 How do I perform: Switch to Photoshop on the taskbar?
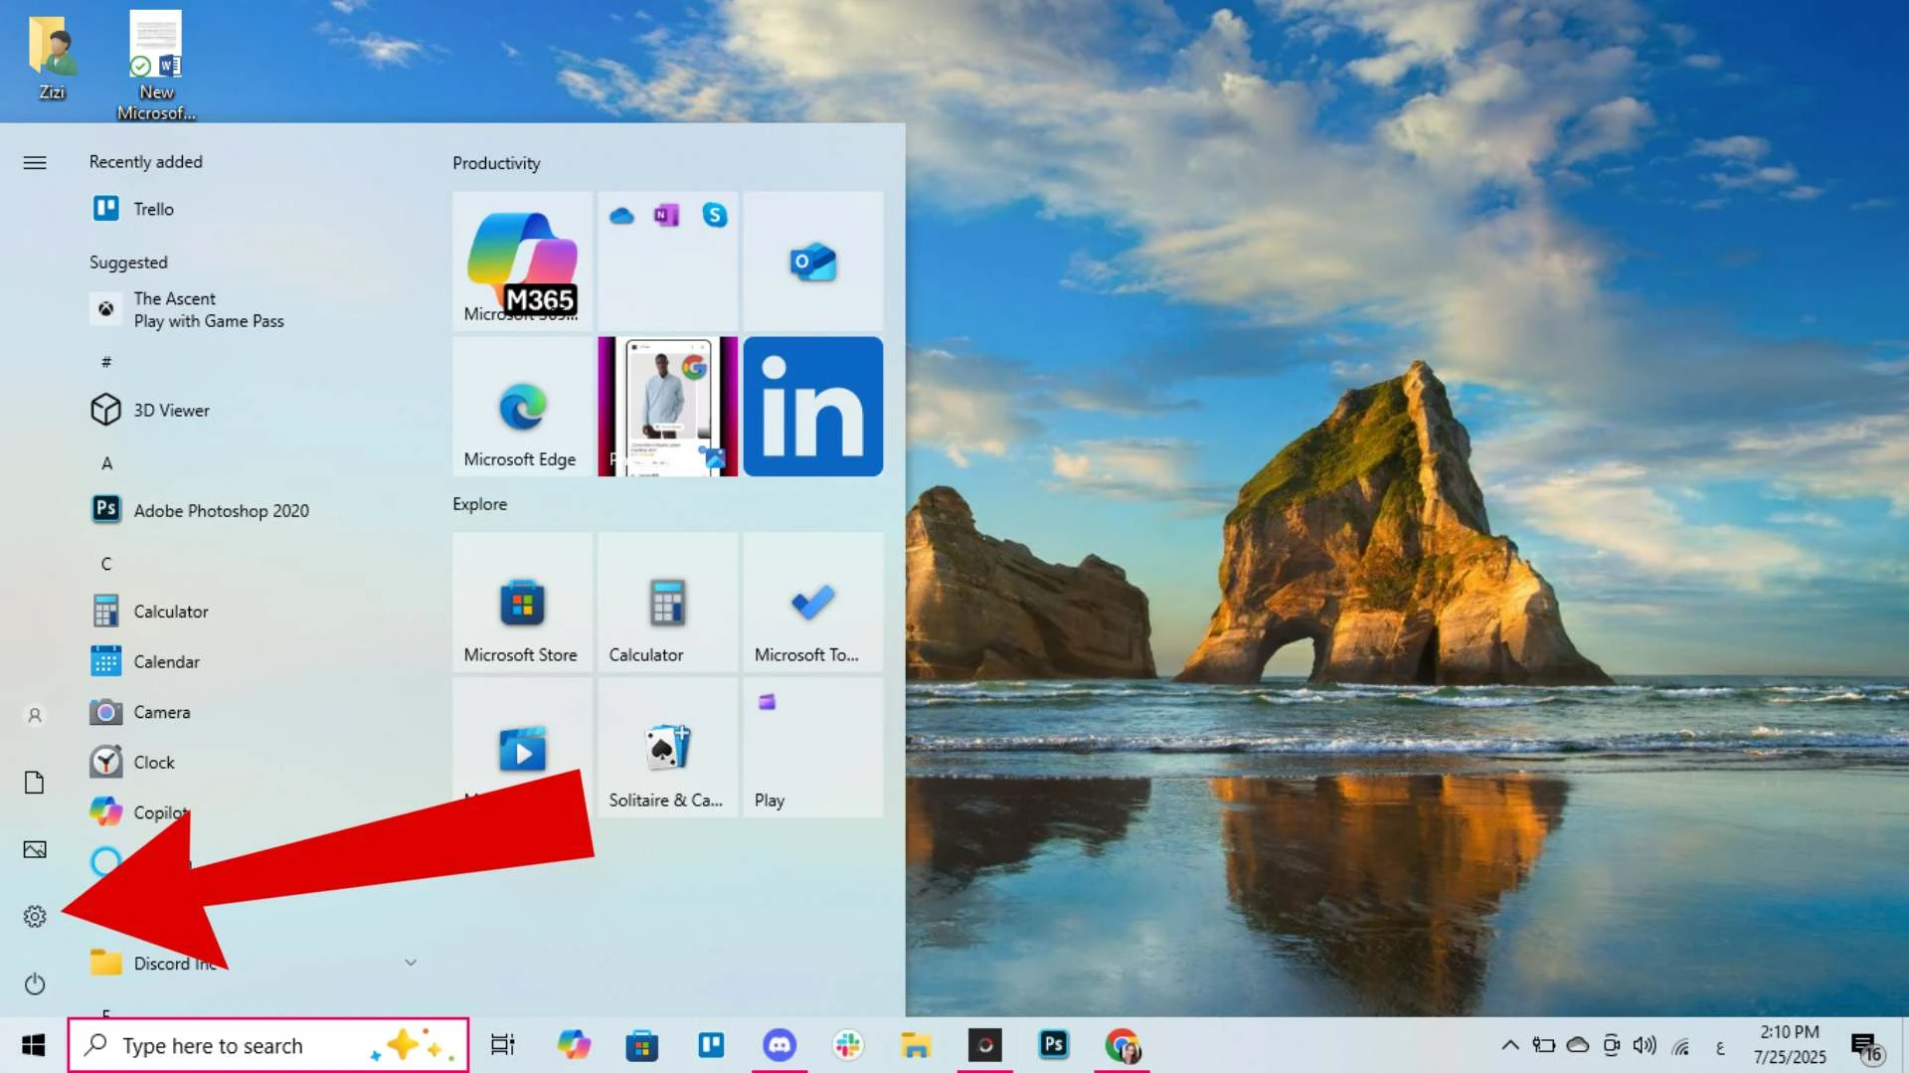pyautogui.click(x=1053, y=1045)
